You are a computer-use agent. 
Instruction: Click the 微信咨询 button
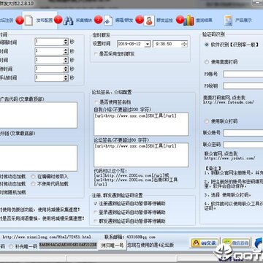point(237,243)
